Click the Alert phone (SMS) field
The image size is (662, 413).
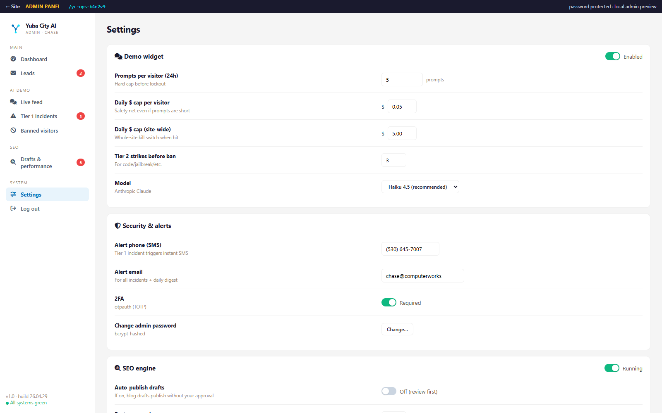click(x=410, y=249)
